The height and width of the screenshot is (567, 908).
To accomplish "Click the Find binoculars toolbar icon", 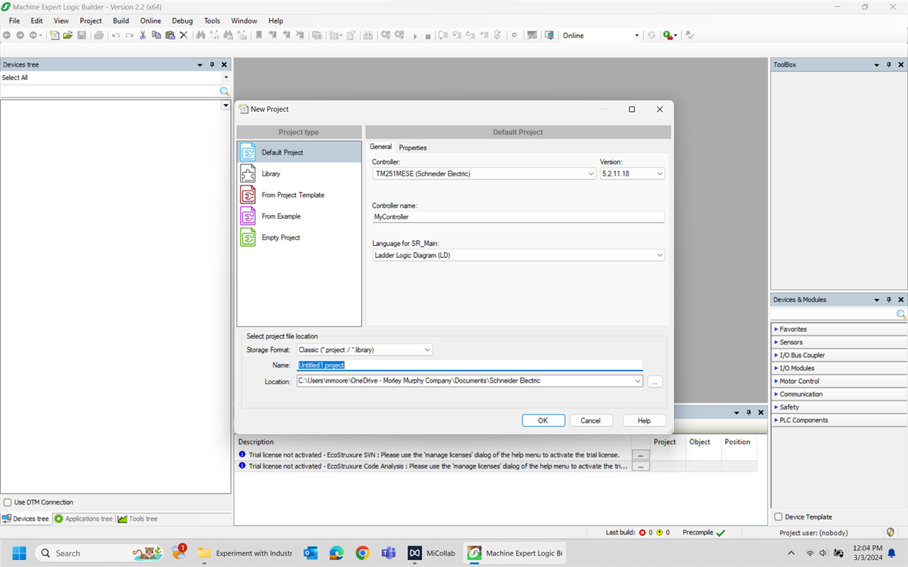I will click(201, 35).
